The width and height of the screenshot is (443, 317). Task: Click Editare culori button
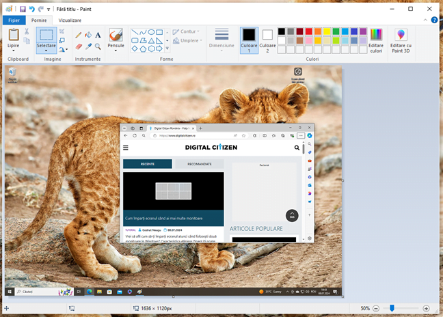[376, 40]
